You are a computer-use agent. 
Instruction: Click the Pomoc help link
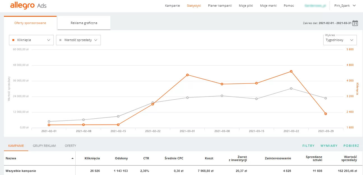point(289,6)
